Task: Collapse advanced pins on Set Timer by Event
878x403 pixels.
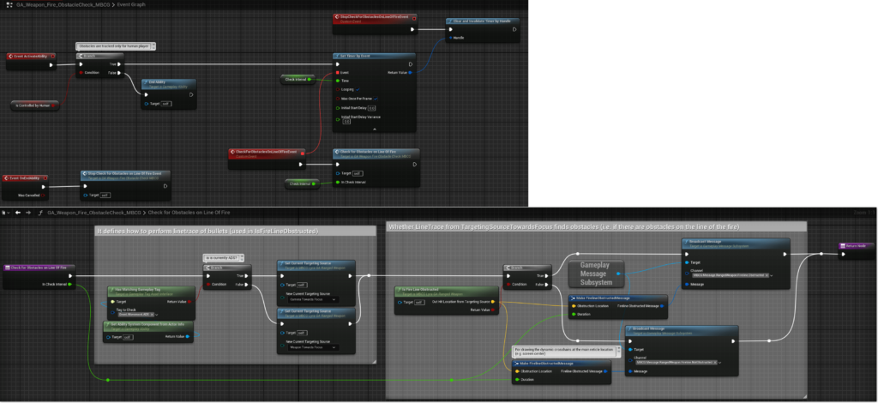Action: tap(376, 130)
